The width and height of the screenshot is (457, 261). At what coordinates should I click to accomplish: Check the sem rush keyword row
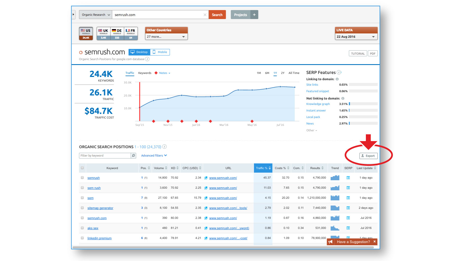click(x=82, y=188)
